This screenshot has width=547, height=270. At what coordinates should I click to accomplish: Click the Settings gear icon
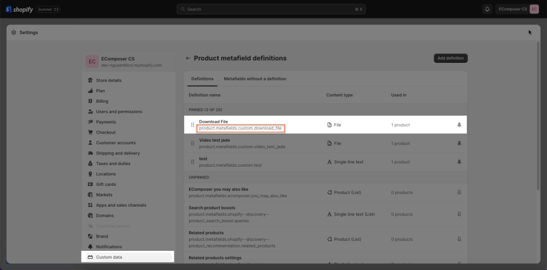click(13, 32)
